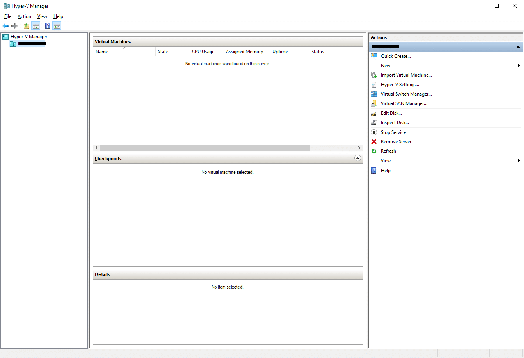Screen dimensions: 524x358
Task: Click the "No virtual machines were found" message
Action: tap(228, 64)
